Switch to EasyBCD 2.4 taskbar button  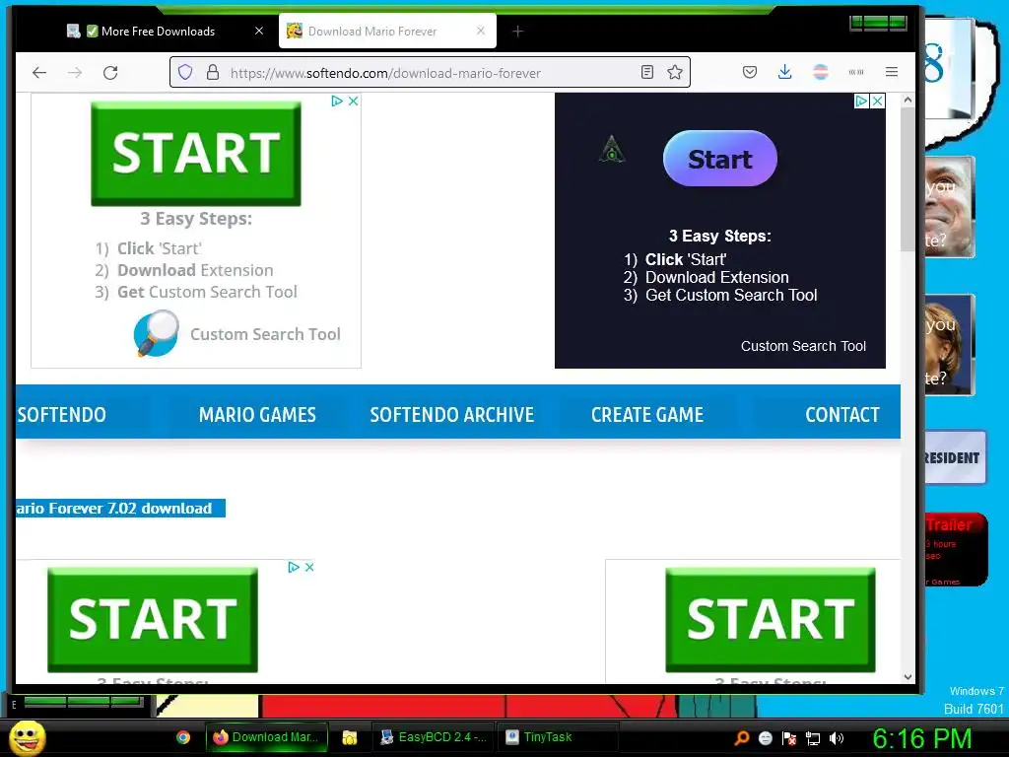434,737
